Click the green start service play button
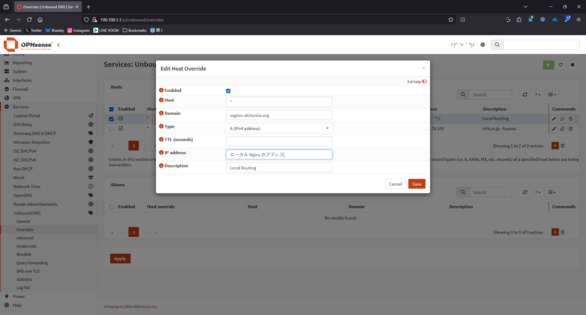This screenshot has height=315, width=586. point(548,65)
